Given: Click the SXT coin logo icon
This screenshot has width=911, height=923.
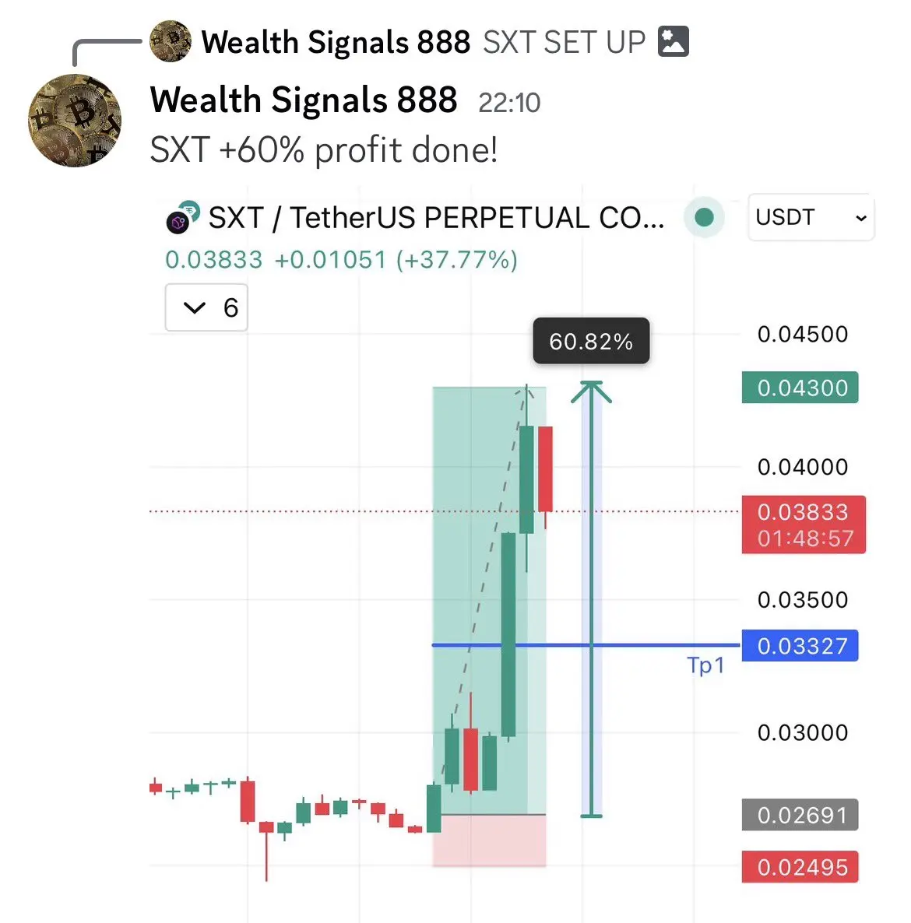Looking at the screenshot, I should coord(182,217).
